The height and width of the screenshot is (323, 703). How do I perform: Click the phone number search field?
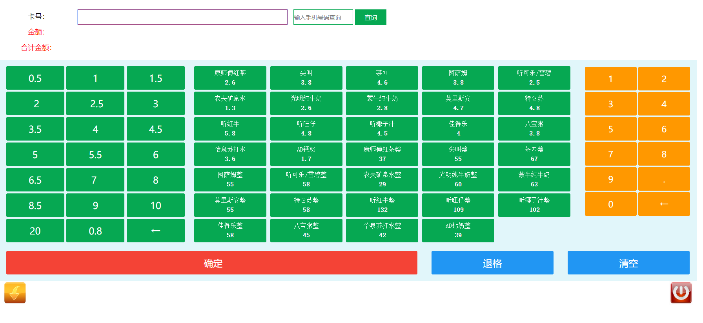pos(323,17)
